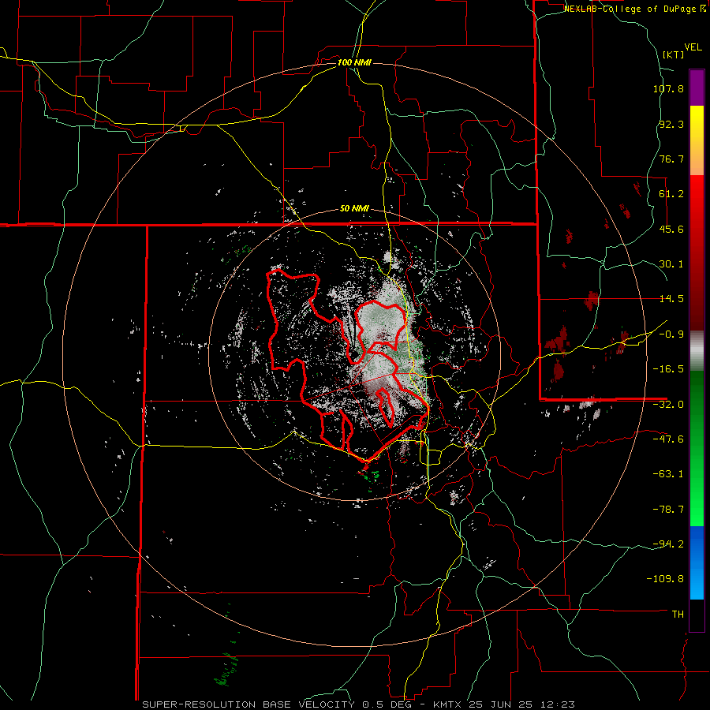The image size is (710, 710).
Task: Select the 76.7 scale value
Action: click(671, 159)
